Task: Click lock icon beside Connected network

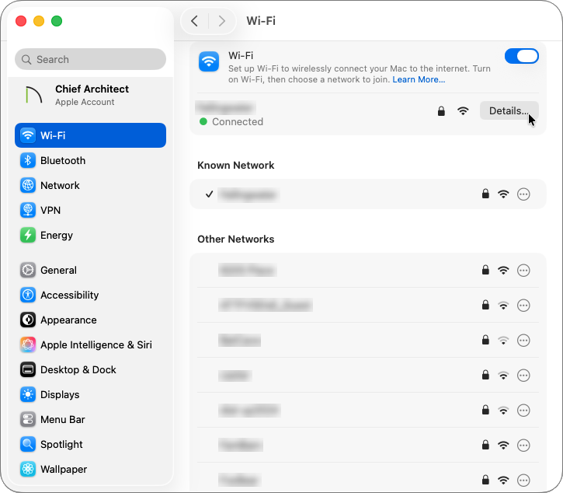Action: (441, 110)
